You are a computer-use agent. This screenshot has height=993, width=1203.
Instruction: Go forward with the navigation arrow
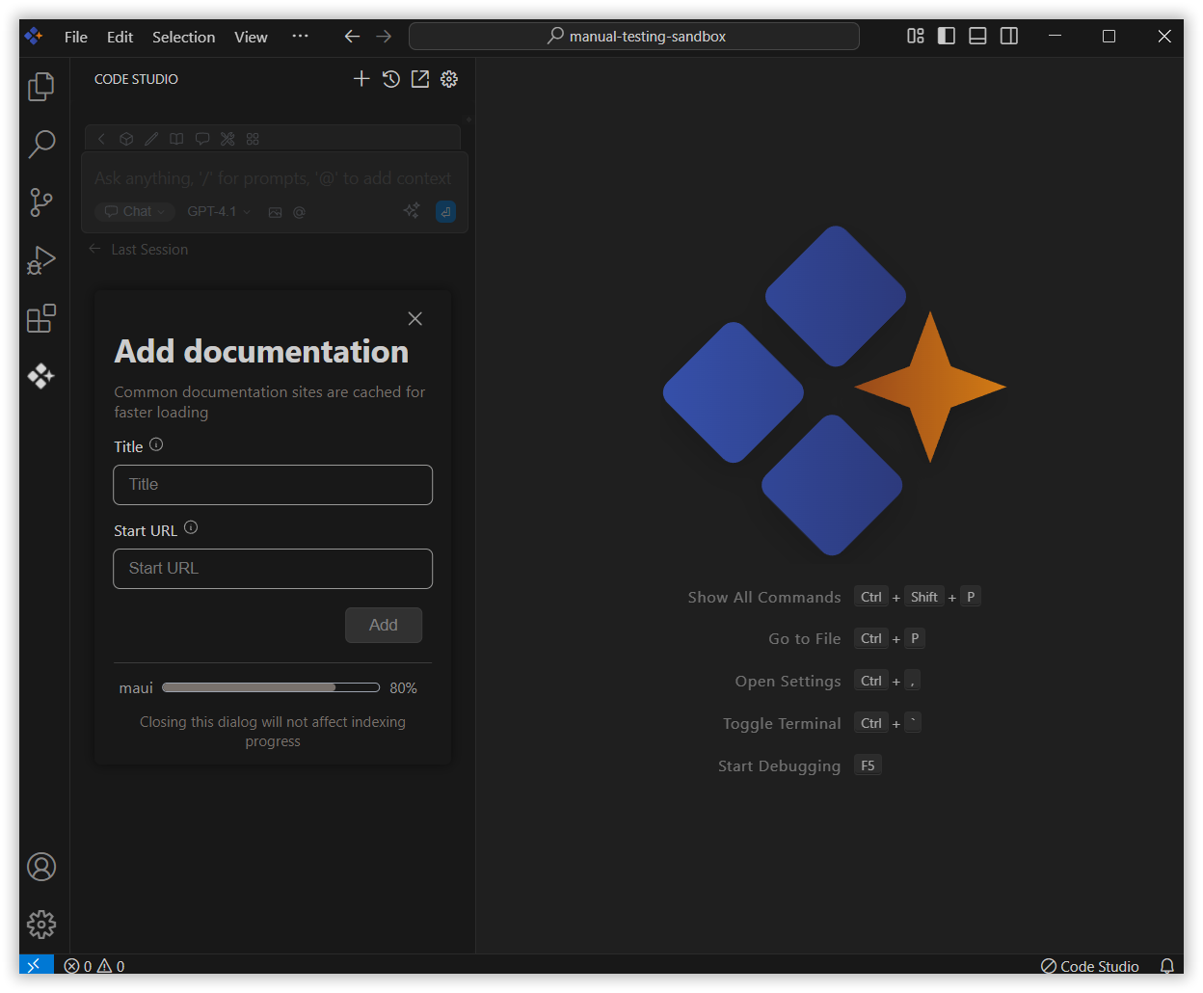384,36
